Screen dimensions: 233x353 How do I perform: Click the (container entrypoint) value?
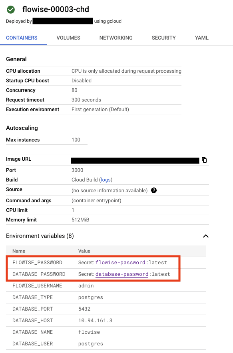[x=96, y=201]
